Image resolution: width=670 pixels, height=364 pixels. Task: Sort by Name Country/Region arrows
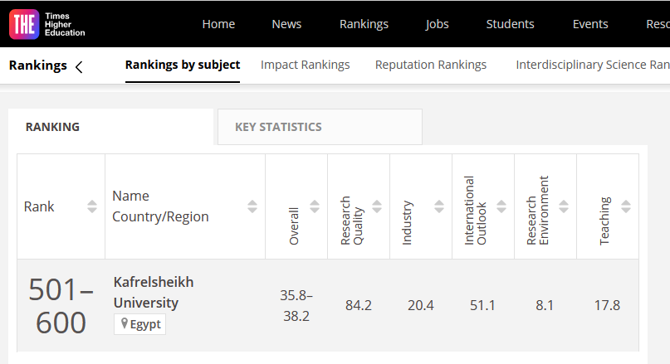point(252,206)
